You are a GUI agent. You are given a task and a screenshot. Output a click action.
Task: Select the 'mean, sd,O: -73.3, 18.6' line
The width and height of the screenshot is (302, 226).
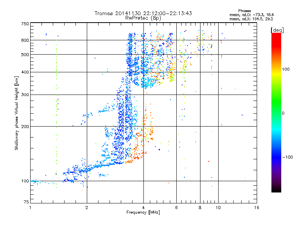click(x=251, y=15)
